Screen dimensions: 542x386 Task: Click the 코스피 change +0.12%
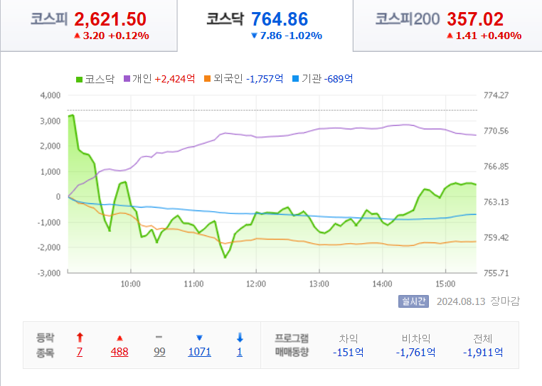coord(129,36)
